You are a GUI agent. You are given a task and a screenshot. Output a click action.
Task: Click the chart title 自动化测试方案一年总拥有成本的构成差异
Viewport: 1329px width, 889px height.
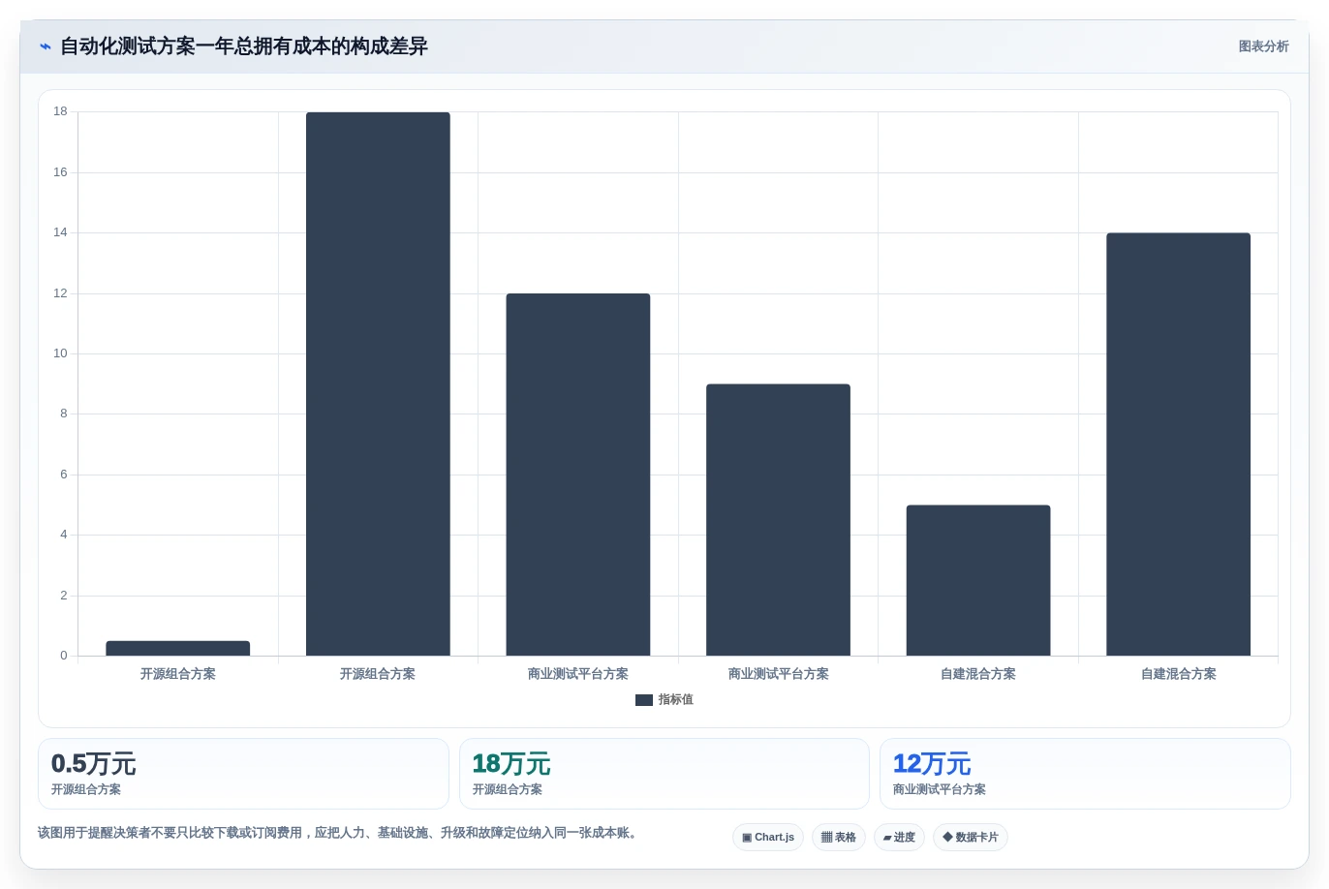pos(244,46)
